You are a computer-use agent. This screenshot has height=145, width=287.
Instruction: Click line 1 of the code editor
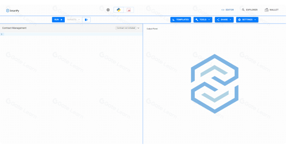coord(69,34)
